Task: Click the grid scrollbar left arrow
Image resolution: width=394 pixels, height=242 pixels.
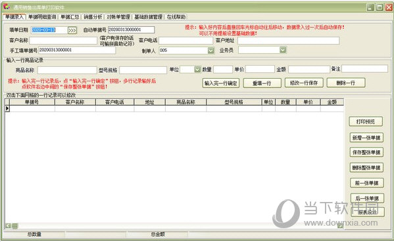Action: [8, 226]
